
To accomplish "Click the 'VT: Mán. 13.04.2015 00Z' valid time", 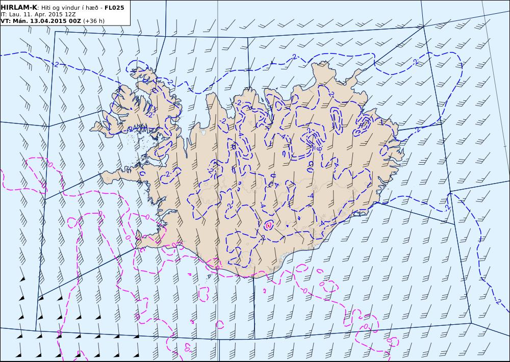I will tap(41, 21).
